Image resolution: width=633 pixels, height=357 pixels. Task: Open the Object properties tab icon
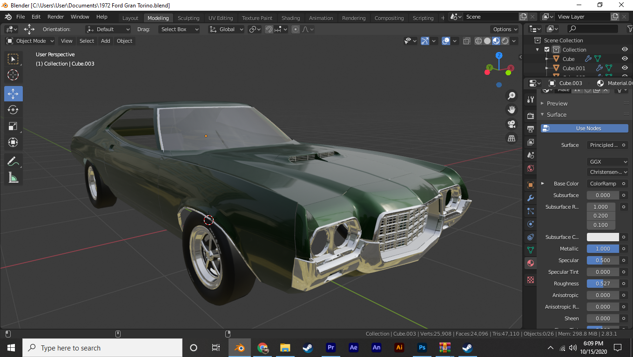point(530,185)
